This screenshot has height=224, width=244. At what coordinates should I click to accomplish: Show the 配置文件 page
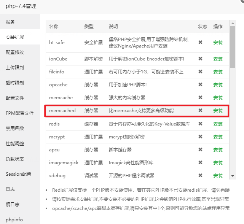[20, 98]
